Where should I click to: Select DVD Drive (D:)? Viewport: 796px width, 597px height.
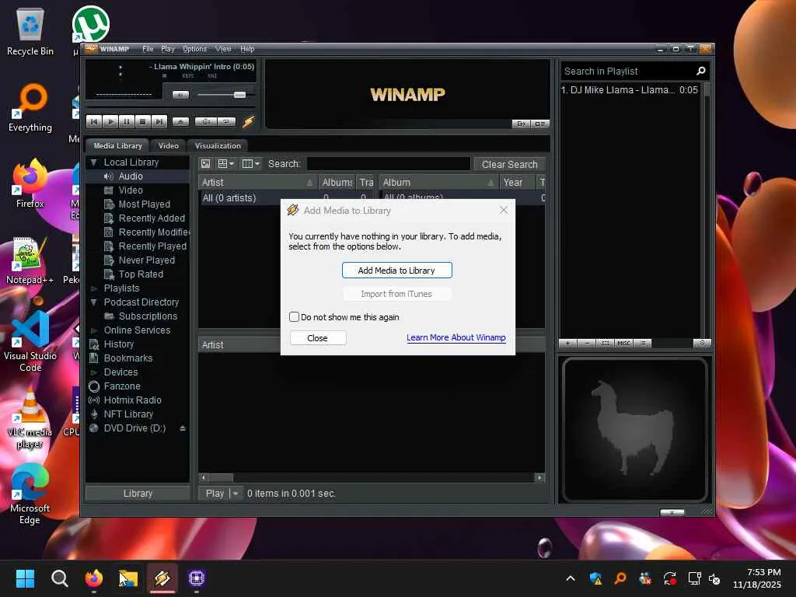134,428
